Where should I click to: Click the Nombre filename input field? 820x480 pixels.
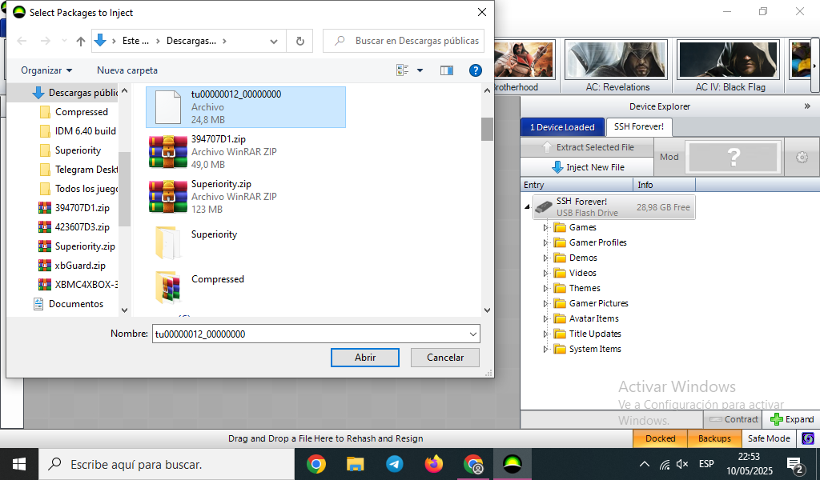pyautogui.click(x=308, y=334)
